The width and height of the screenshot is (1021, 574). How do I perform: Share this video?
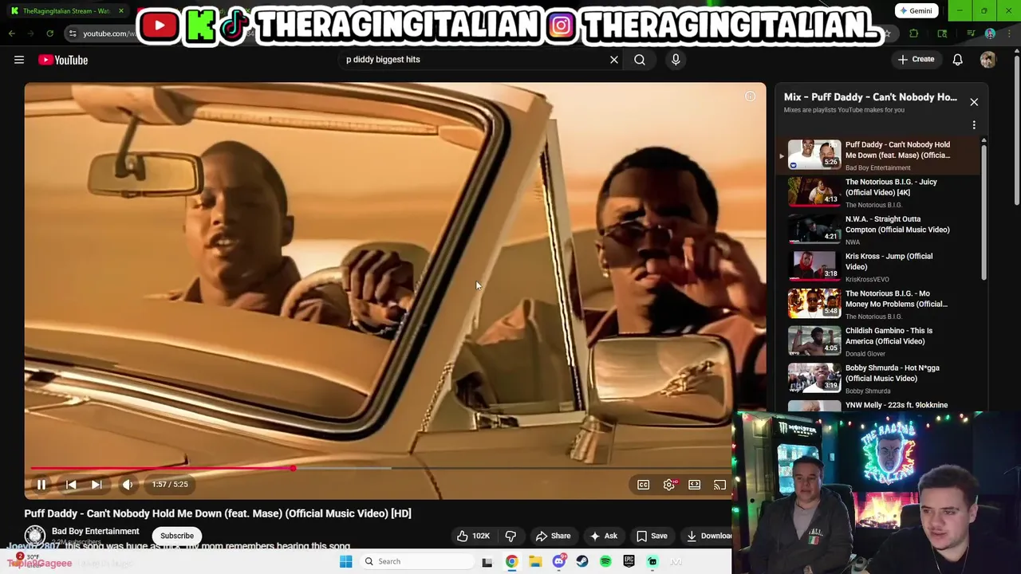(553, 537)
